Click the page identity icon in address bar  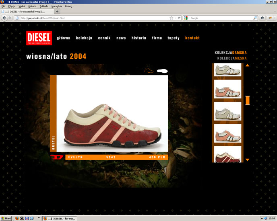point(17,18)
